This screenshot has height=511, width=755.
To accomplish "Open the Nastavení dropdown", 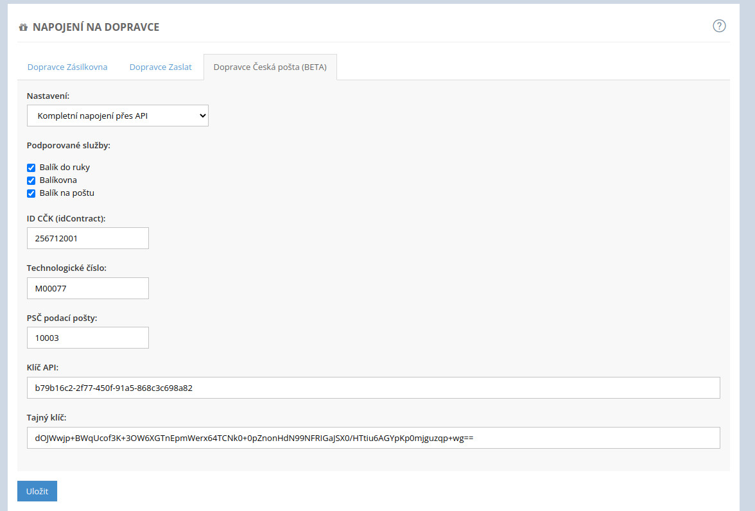I will point(117,116).
